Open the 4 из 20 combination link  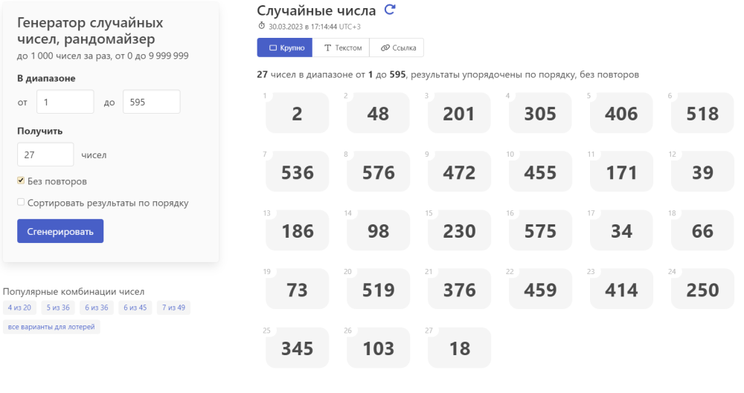click(x=19, y=308)
